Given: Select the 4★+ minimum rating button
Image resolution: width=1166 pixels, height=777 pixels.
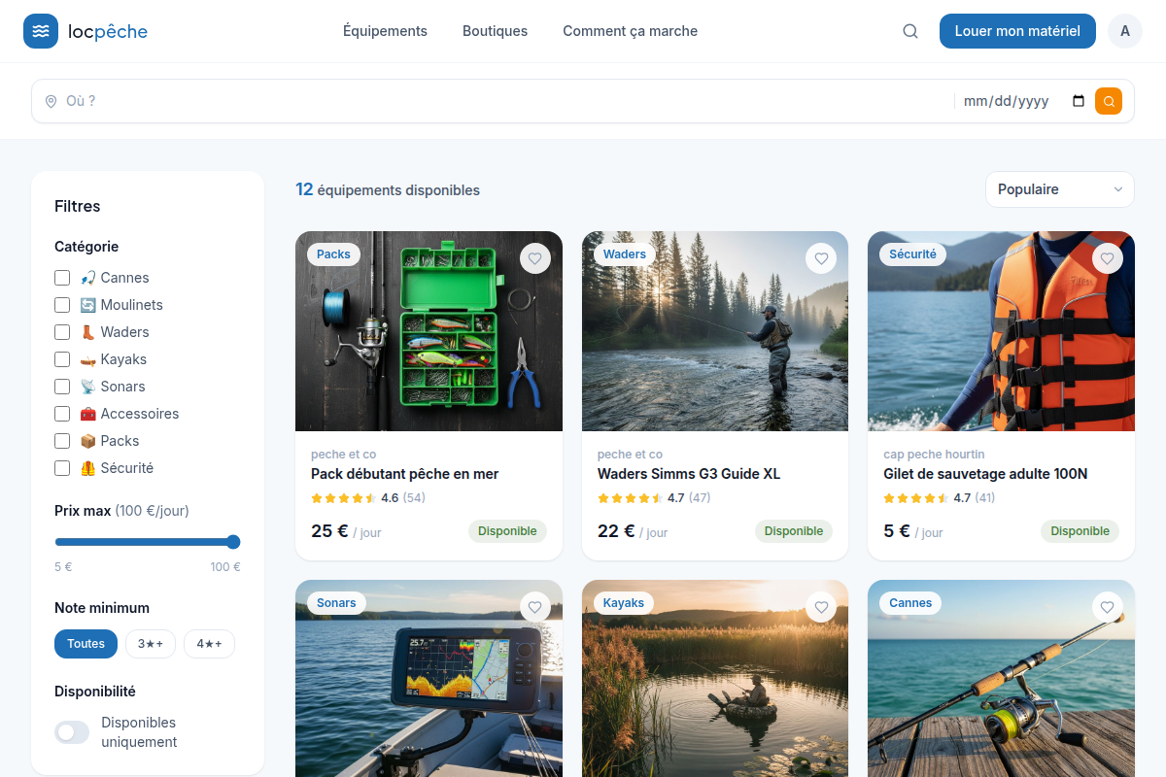Looking at the screenshot, I should 209,644.
